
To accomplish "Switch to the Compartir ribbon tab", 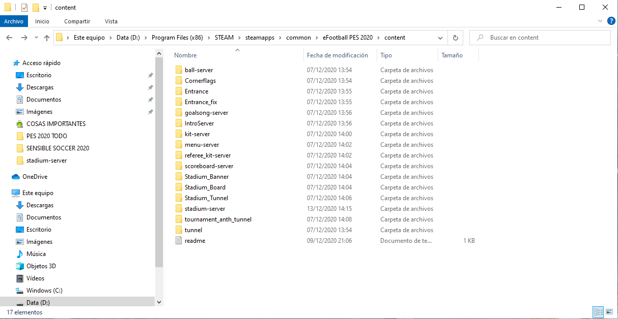I will (x=77, y=21).
